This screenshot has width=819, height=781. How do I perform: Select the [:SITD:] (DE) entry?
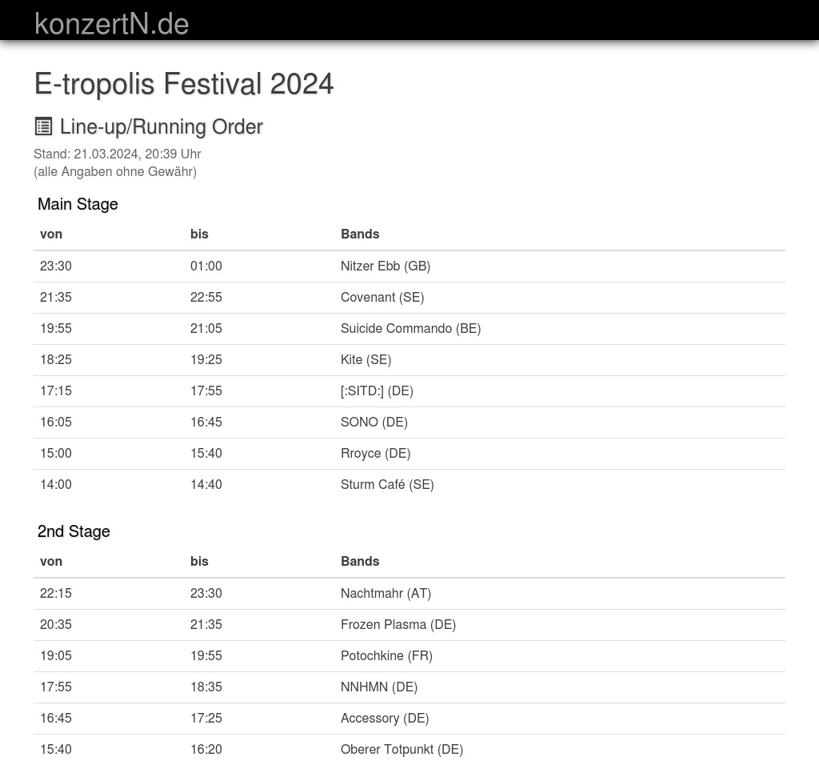pyautogui.click(x=377, y=391)
